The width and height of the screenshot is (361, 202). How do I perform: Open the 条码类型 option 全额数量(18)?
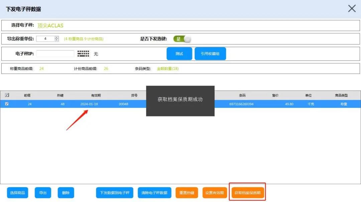[x=168, y=69]
